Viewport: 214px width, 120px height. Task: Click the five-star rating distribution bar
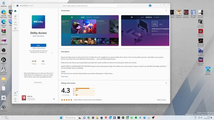point(85,88)
